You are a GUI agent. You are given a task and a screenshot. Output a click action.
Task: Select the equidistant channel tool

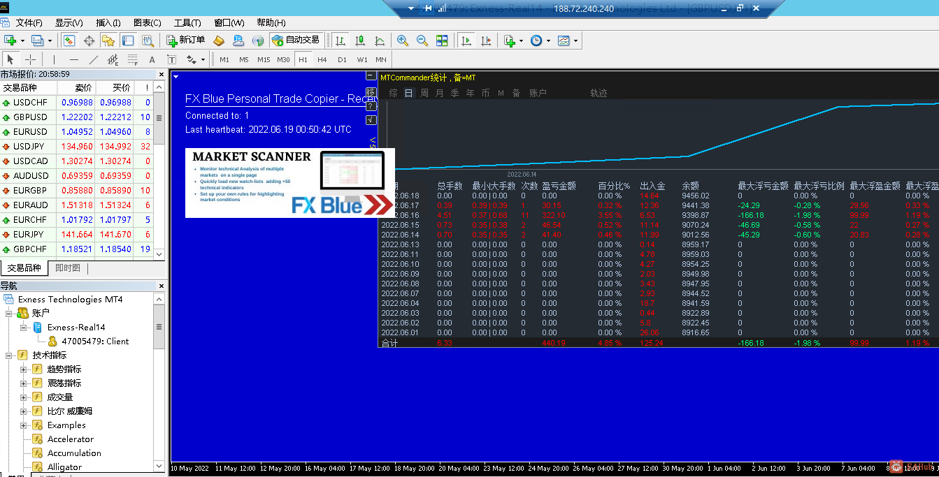(113, 59)
